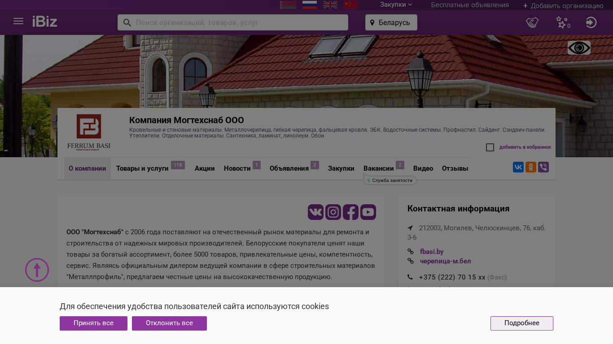Open the large VK social icon
This screenshot has width=613, height=344.
point(316,212)
